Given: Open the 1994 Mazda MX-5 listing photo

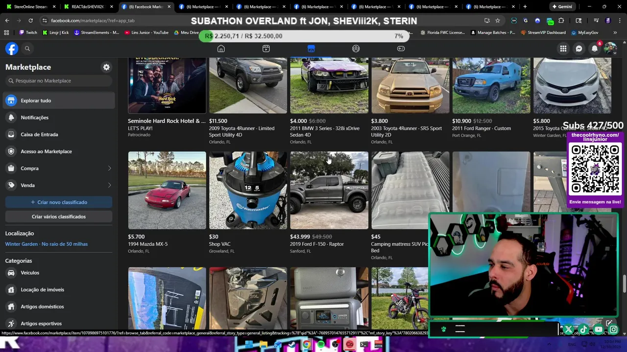Looking at the screenshot, I should tap(167, 190).
